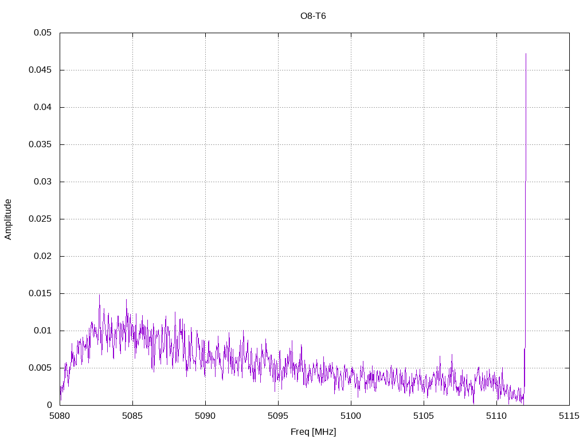The image size is (587, 440).
Task: Click the 0.045 y-axis tick label
Action: point(40,70)
